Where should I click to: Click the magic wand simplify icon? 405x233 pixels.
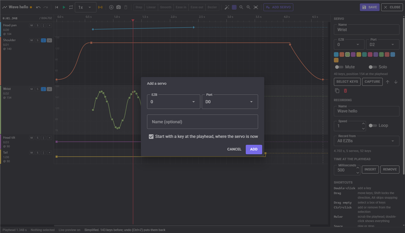pyautogui.click(x=227, y=7)
